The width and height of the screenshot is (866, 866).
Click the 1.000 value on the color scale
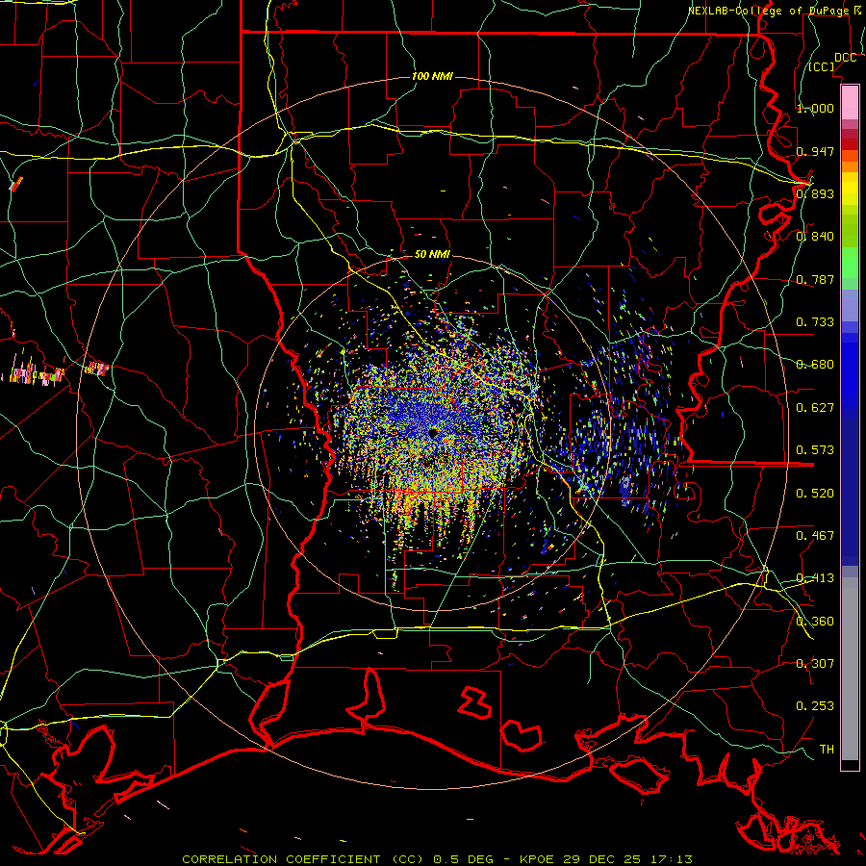coord(815,108)
